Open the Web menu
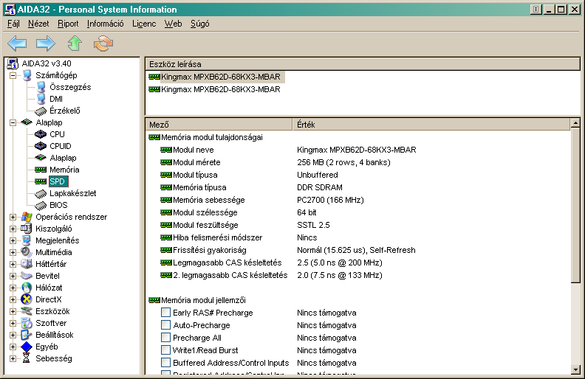The image size is (585, 379). click(x=173, y=24)
